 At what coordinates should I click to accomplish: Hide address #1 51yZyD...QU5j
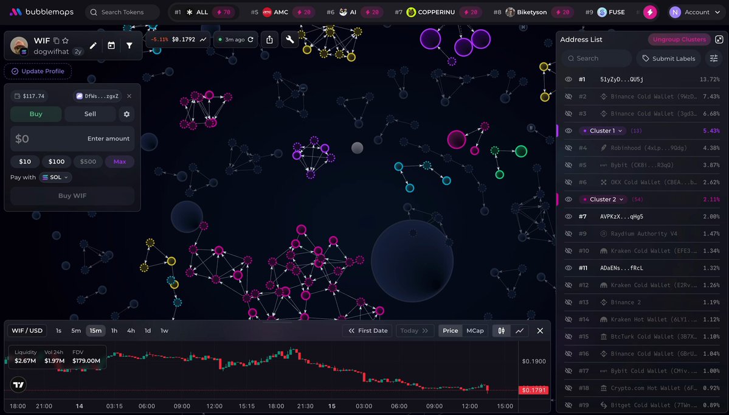[568, 80]
